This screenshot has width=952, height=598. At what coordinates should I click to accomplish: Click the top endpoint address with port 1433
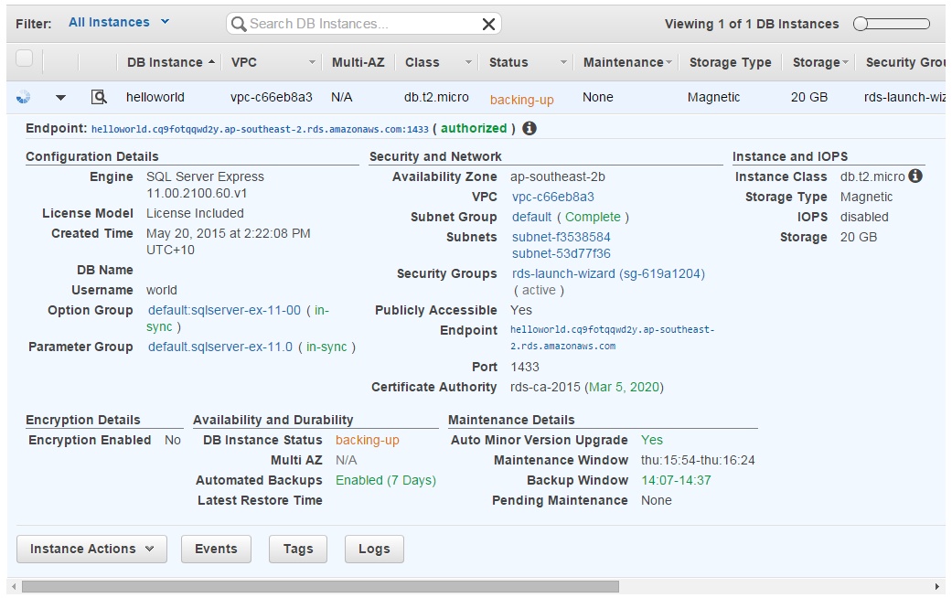point(260,129)
